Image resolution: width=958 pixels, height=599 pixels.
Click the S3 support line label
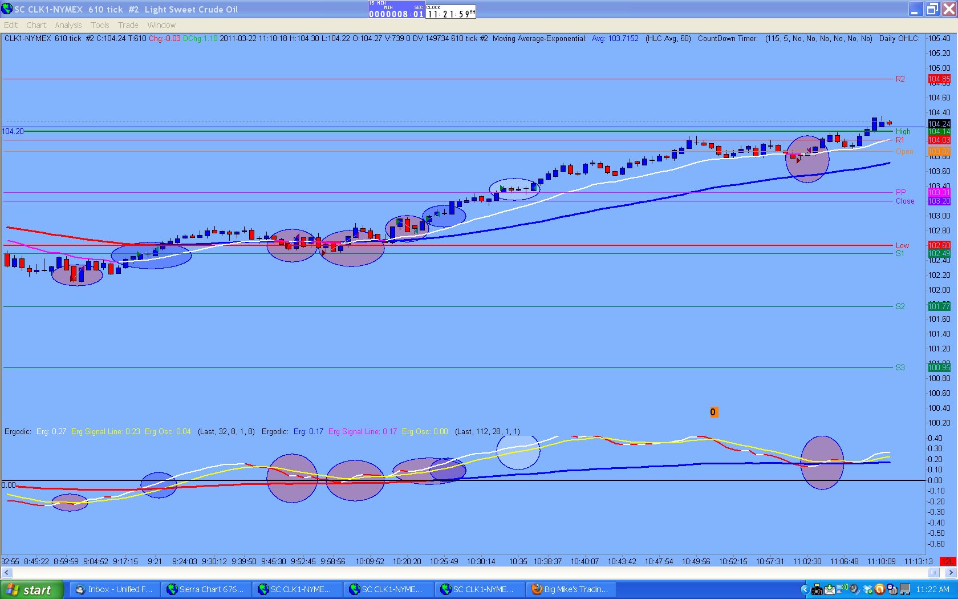[x=900, y=368]
